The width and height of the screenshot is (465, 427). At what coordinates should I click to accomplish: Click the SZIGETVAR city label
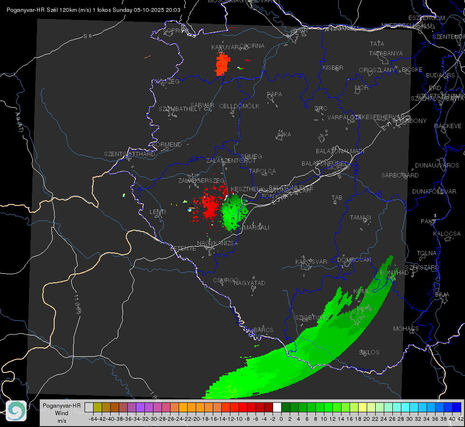pyautogui.click(x=311, y=318)
